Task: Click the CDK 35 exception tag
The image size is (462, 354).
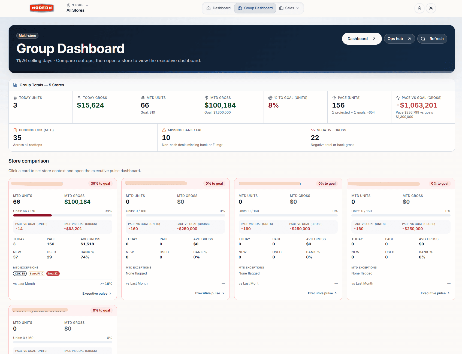Action: tap(20, 274)
